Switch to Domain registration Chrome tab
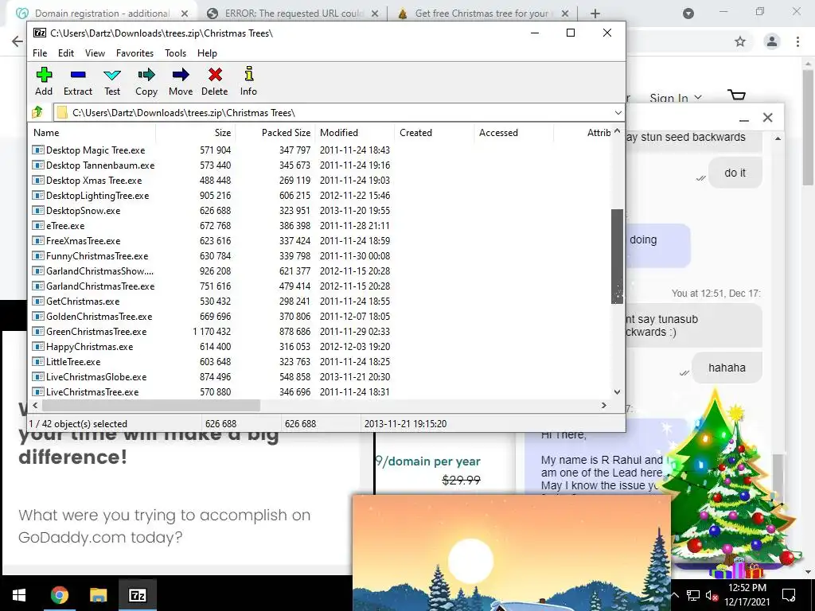This screenshot has width=815, height=611. 102,14
